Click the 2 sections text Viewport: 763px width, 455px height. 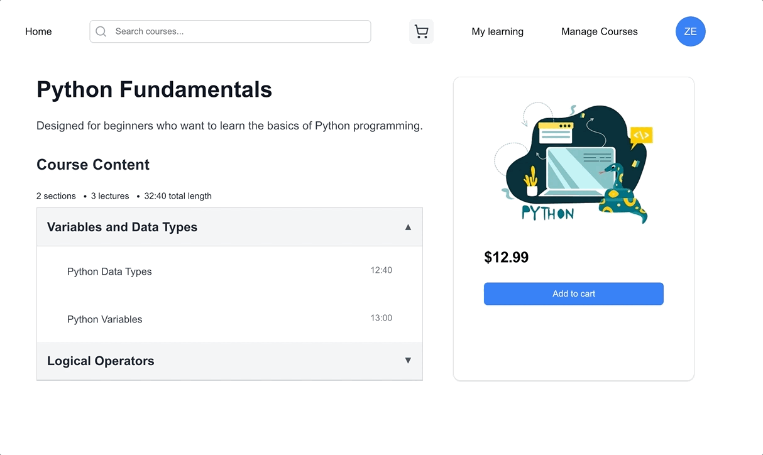56,196
